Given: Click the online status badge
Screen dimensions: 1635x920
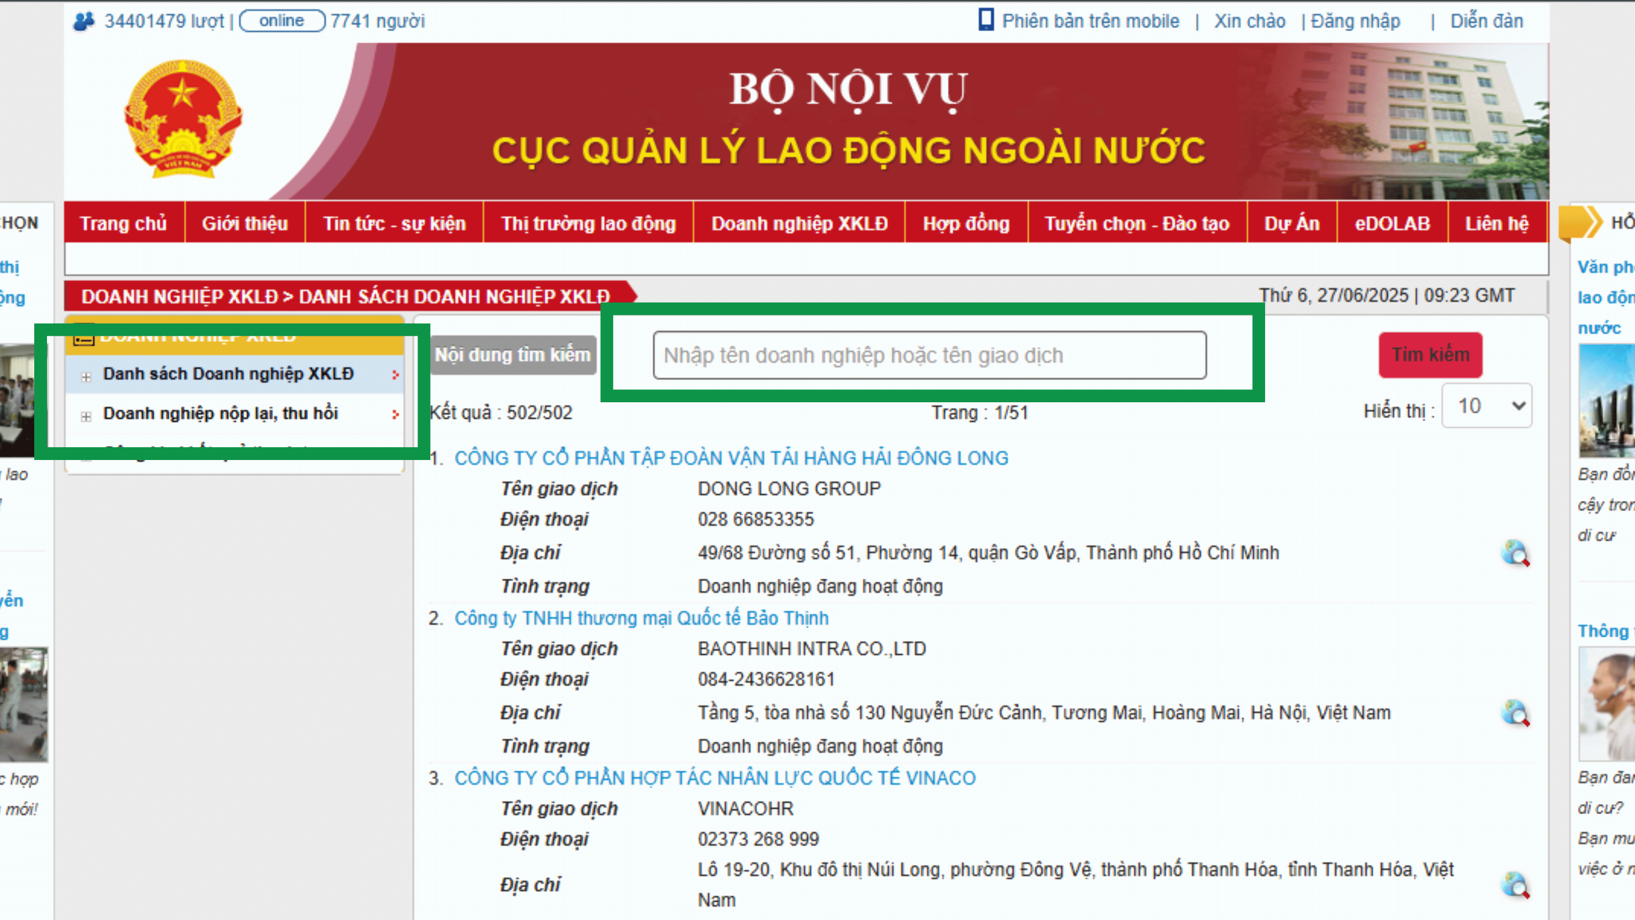Looking at the screenshot, I should pos(282,21).
